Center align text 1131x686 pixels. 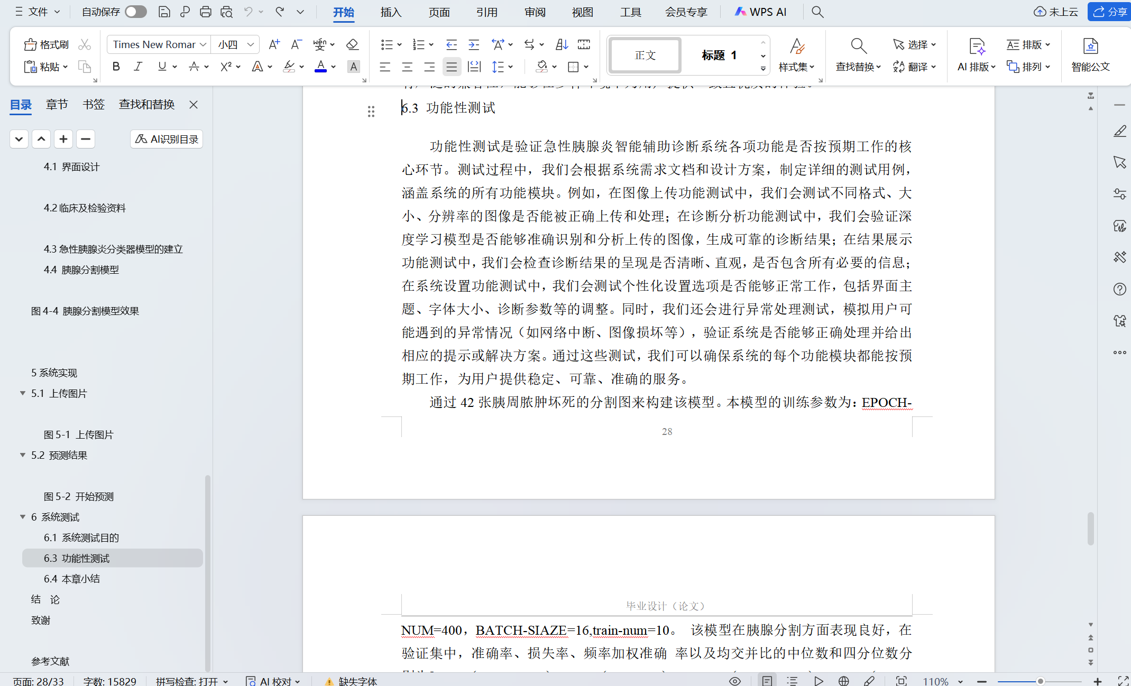point(407,67)
